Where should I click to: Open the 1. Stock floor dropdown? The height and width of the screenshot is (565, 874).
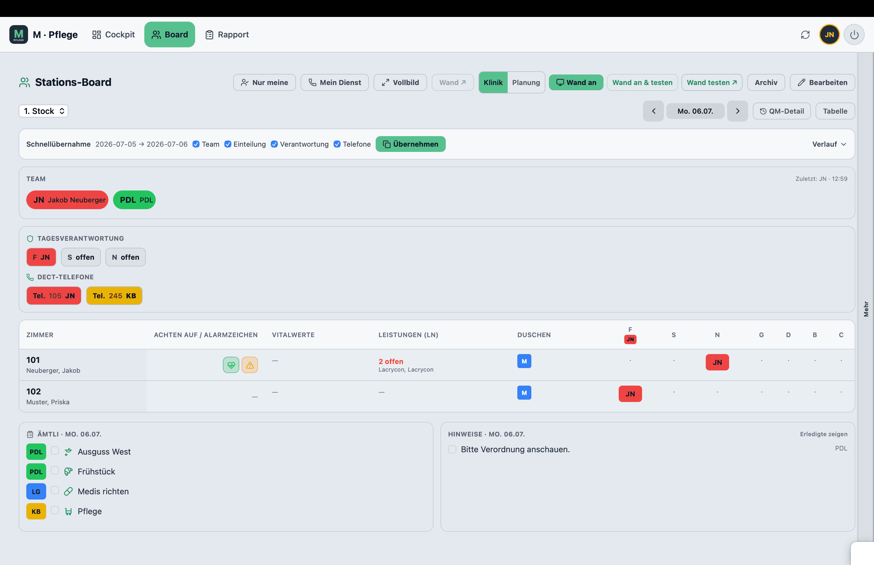44,111
